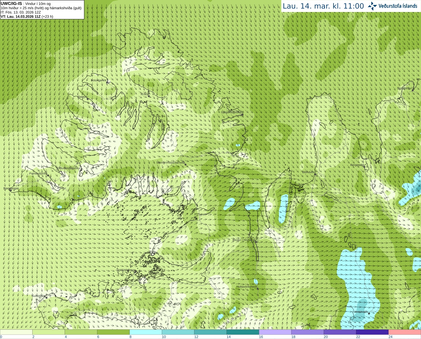Select the pink above-24 m/s swatch
The width and height of the screenshot is (421, 339).
tap(405, 332)
